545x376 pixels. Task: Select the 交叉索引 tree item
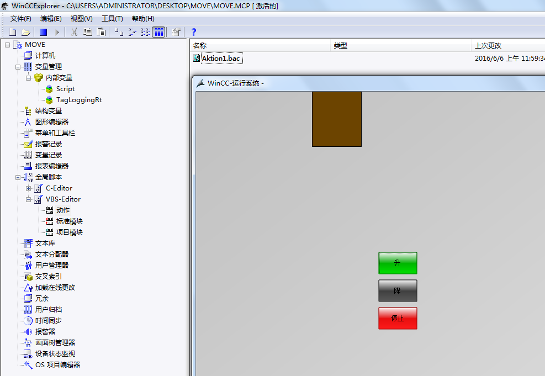48,277
